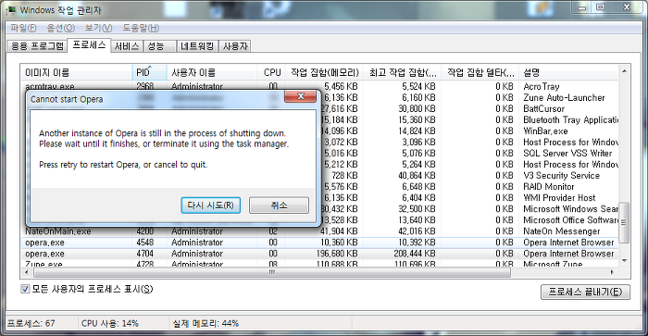Select the Zune.exe process row

(x=320, y=264)
